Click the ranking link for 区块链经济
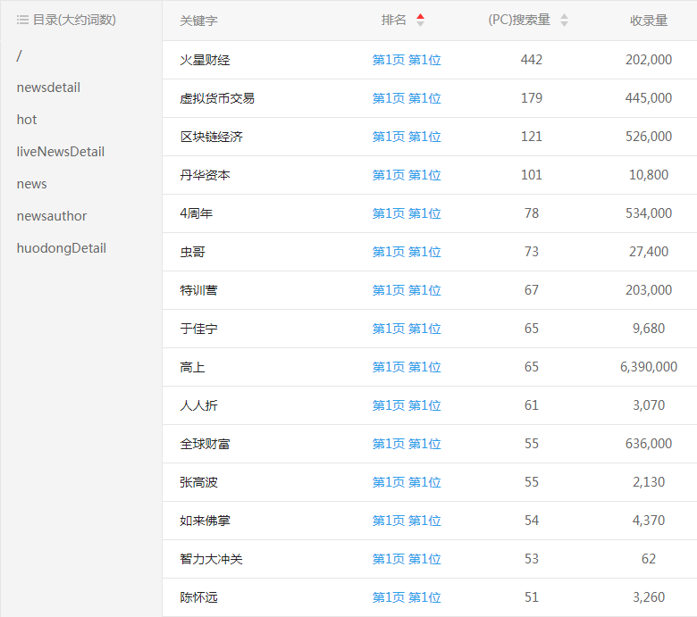Screen dimensions: 697x617 click(x=407, y=137)
